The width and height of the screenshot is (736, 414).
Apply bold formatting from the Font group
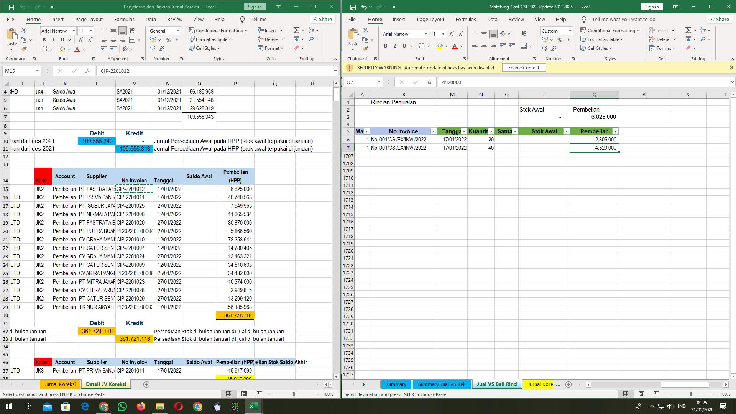(44, 39)
